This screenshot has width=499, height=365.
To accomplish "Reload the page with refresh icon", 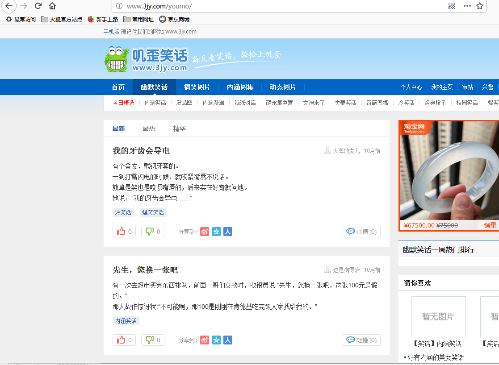I will click(38, 6).
